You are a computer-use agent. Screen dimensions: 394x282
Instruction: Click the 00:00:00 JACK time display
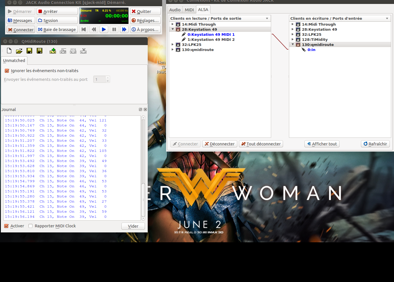pos(117,16)
